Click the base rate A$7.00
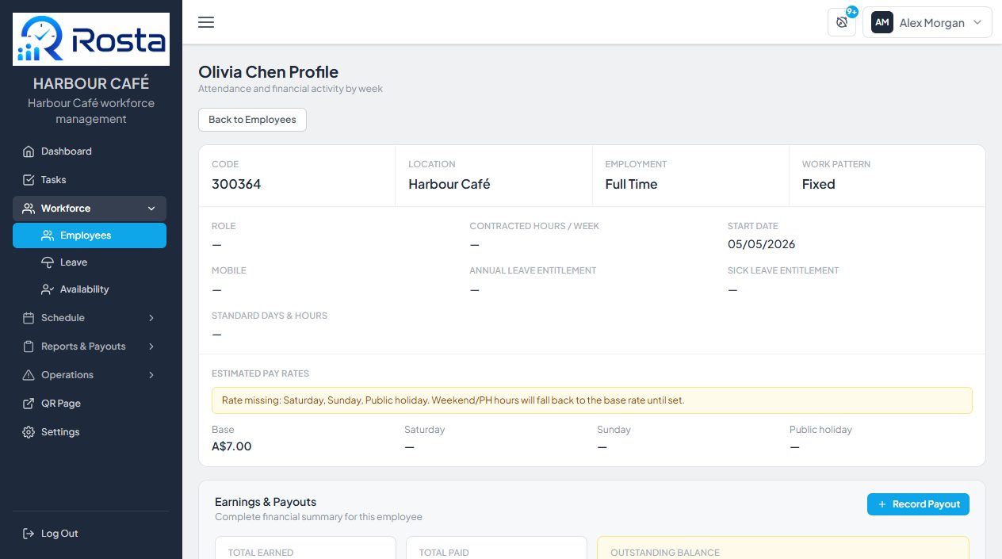This screenshot has height=559, width=1002. (x=231, y=446)
